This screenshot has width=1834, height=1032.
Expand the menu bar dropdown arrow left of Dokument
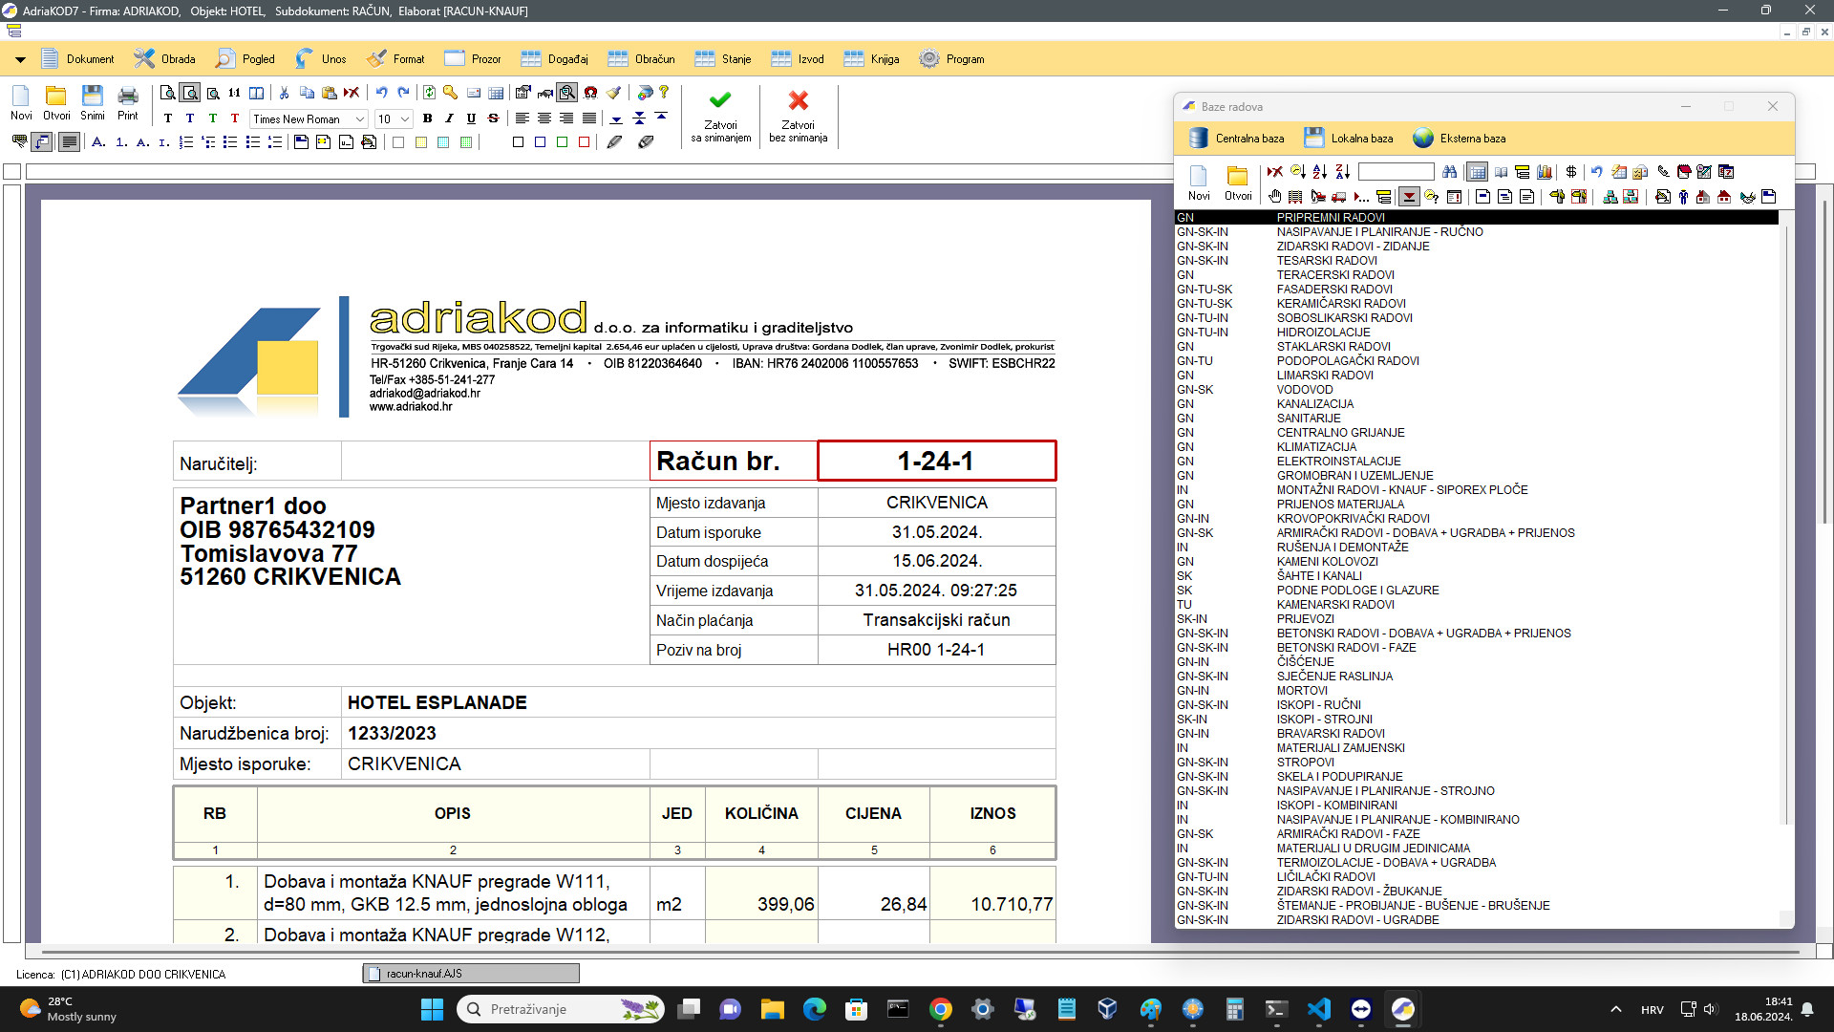click(20, 59)
